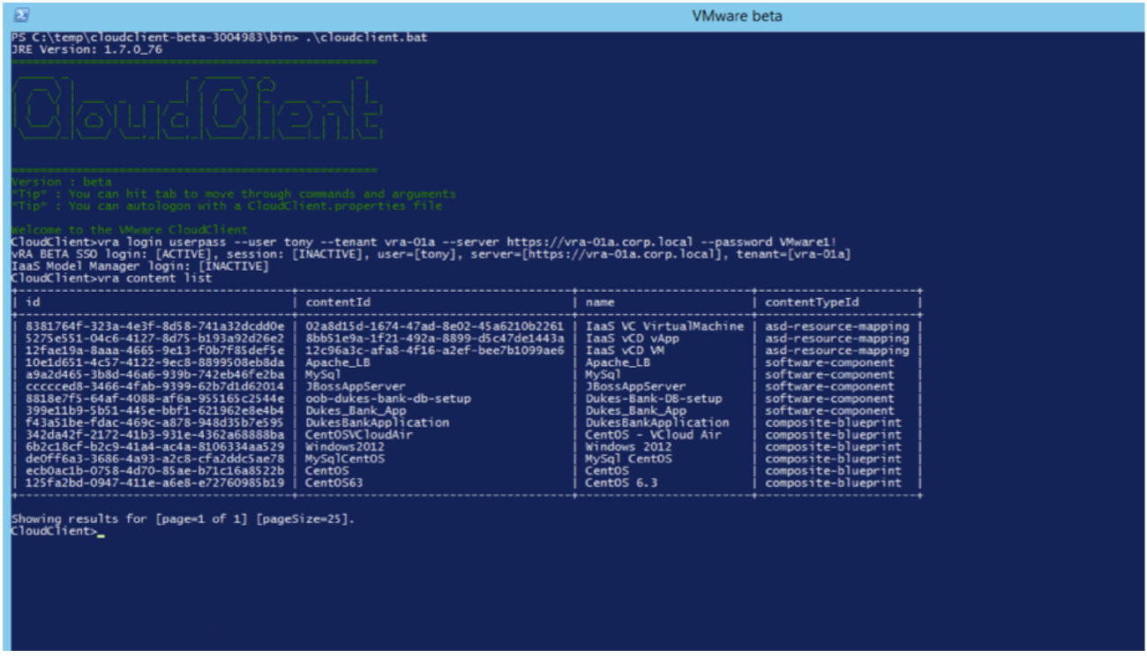Viewport: 1147px width, 658px height.
Task: Click the final "CloudClient>" prompt
Action: (x=53, y=531)
